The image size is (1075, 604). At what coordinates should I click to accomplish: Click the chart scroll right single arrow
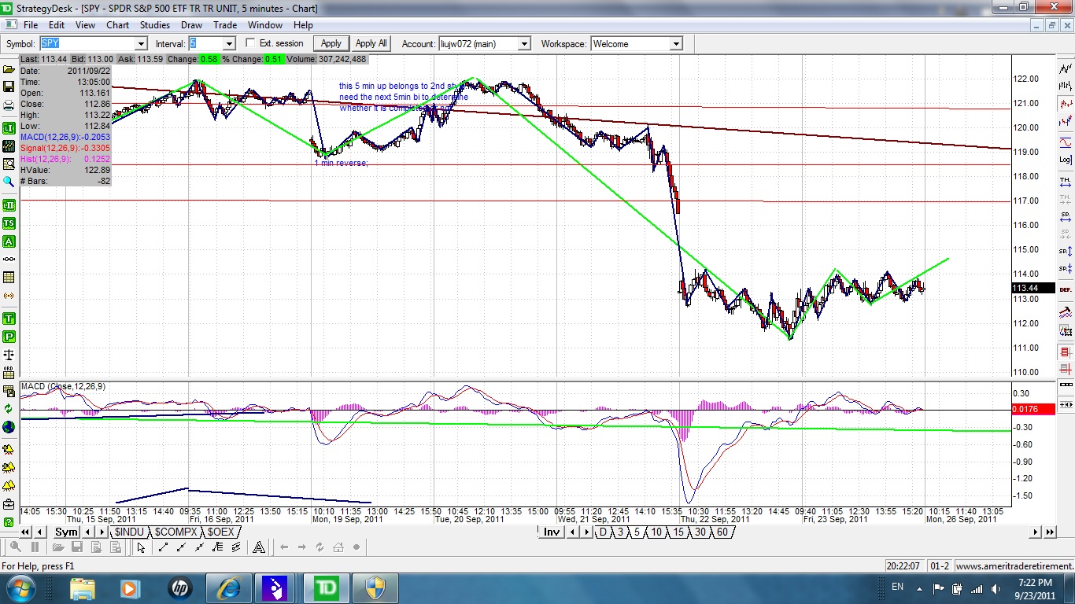[x=1036, y=532]
